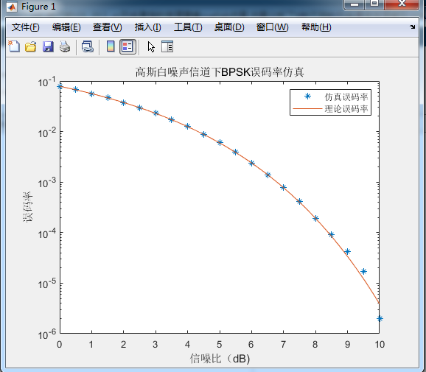
Task: Open the 帮助(H) menu
Action: point(316,27)
